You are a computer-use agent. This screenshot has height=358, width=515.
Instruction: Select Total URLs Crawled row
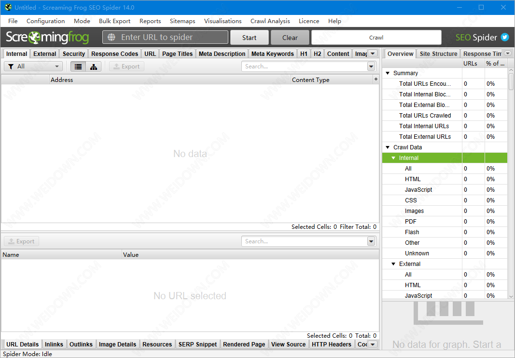[x=445, y=116]
